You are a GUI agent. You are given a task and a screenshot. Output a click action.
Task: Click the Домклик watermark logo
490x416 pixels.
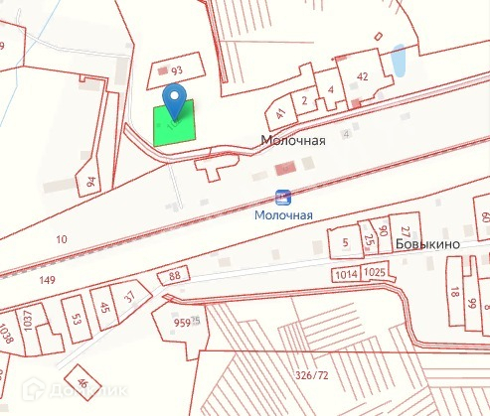75,389
